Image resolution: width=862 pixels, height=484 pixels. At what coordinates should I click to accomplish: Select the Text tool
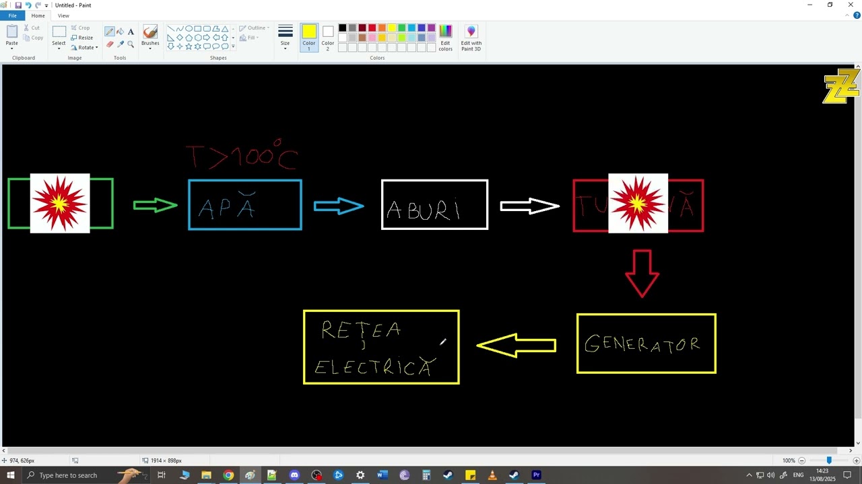131,32
